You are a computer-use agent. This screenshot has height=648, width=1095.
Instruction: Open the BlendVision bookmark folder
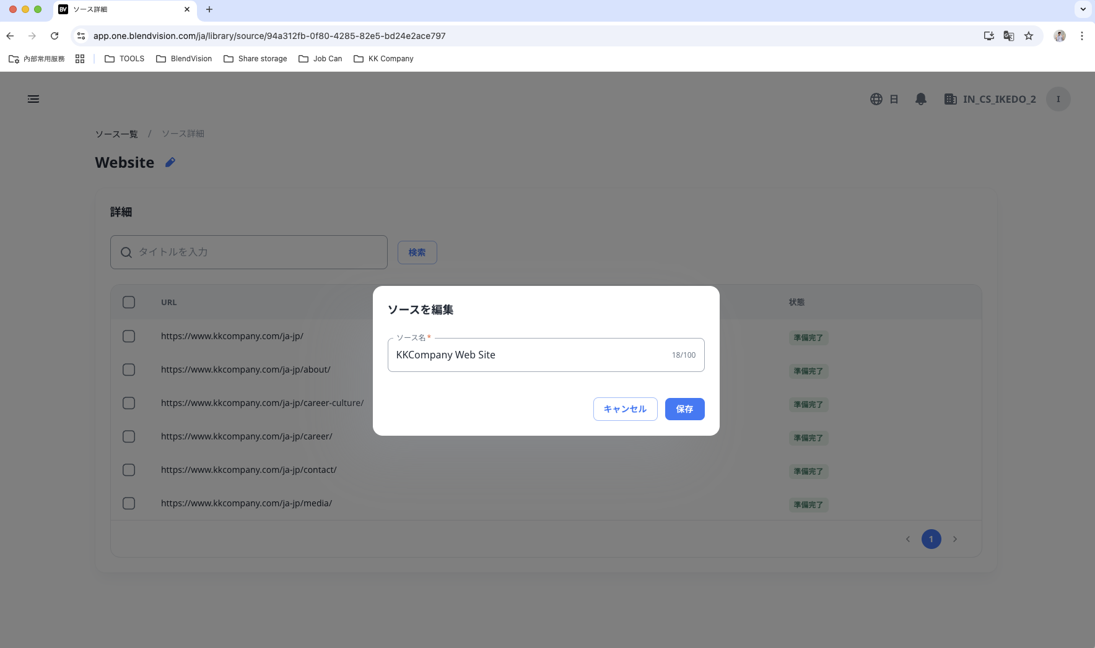(184, 59)
